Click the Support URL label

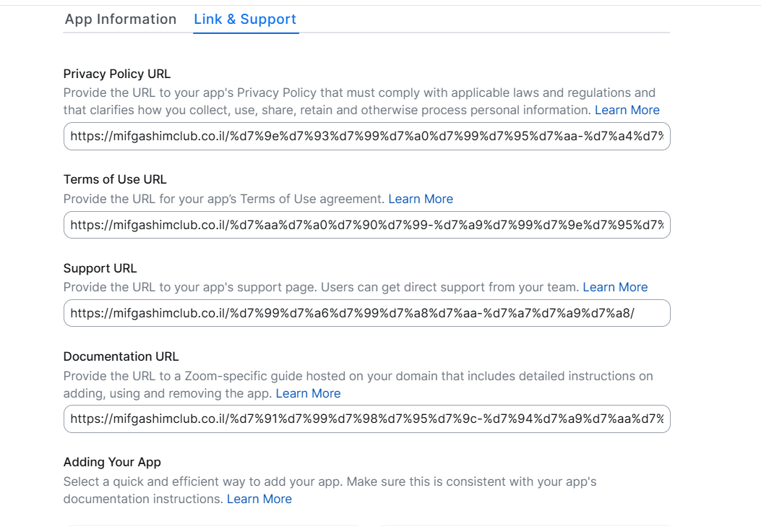100,268
